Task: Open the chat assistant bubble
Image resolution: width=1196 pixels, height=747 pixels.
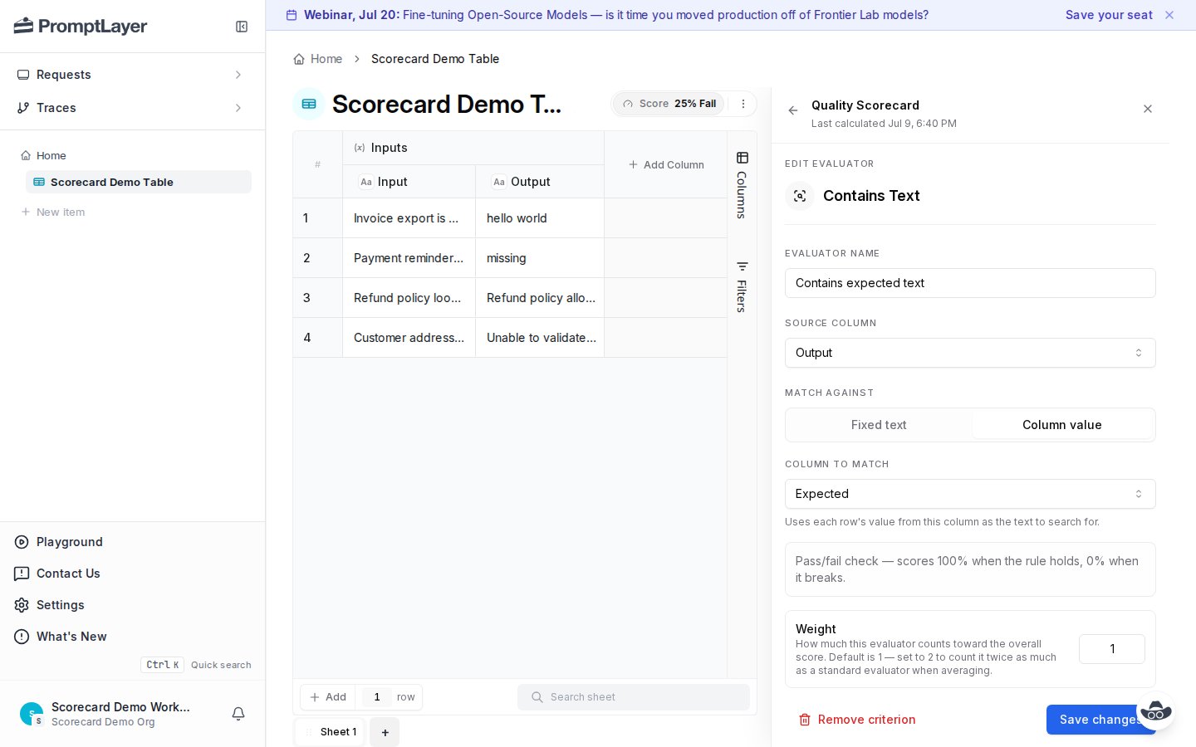Action: [1156, 711]
